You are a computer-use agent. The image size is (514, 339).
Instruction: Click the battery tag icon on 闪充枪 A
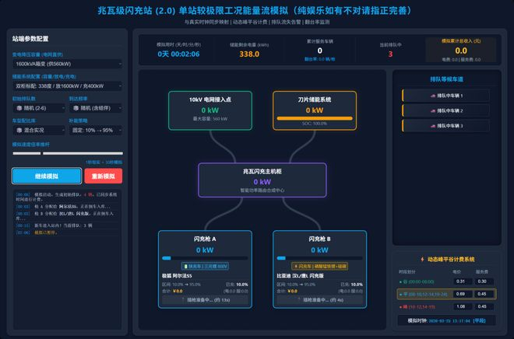click(186, 267)
